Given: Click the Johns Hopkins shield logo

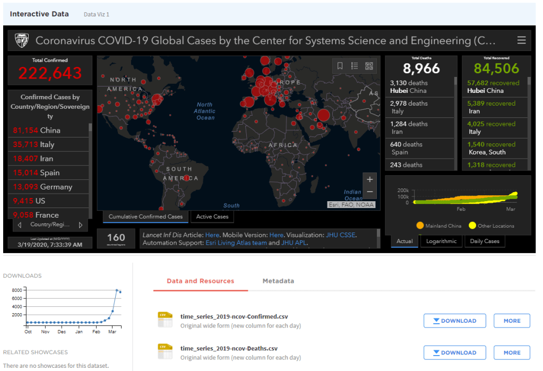Looking at the screenshot, I should pyautogui.click(x=21, y=40).
